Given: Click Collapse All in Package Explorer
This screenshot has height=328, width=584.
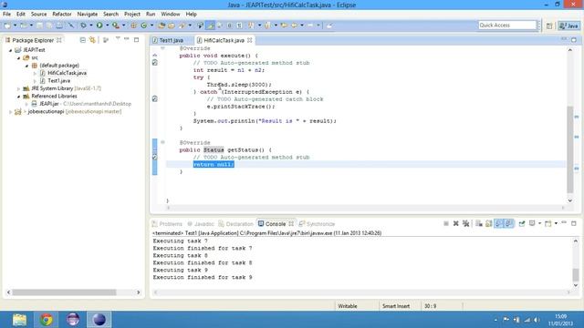Looking at the screenshot, I should click(x=83, y=40).
